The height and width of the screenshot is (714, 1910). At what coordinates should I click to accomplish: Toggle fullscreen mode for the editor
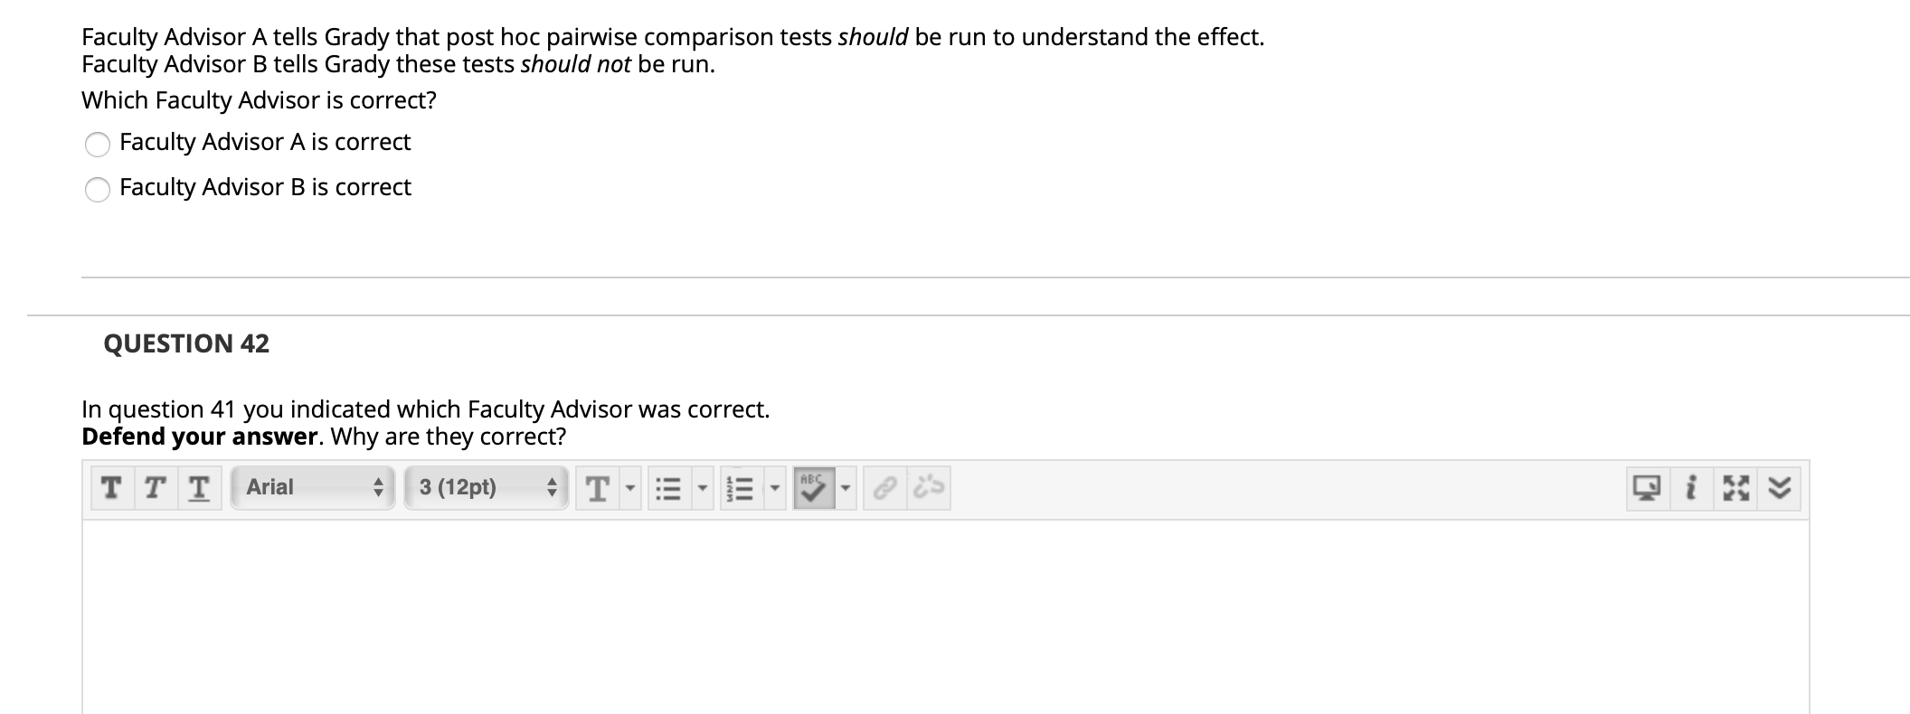tap(1734, 487)
